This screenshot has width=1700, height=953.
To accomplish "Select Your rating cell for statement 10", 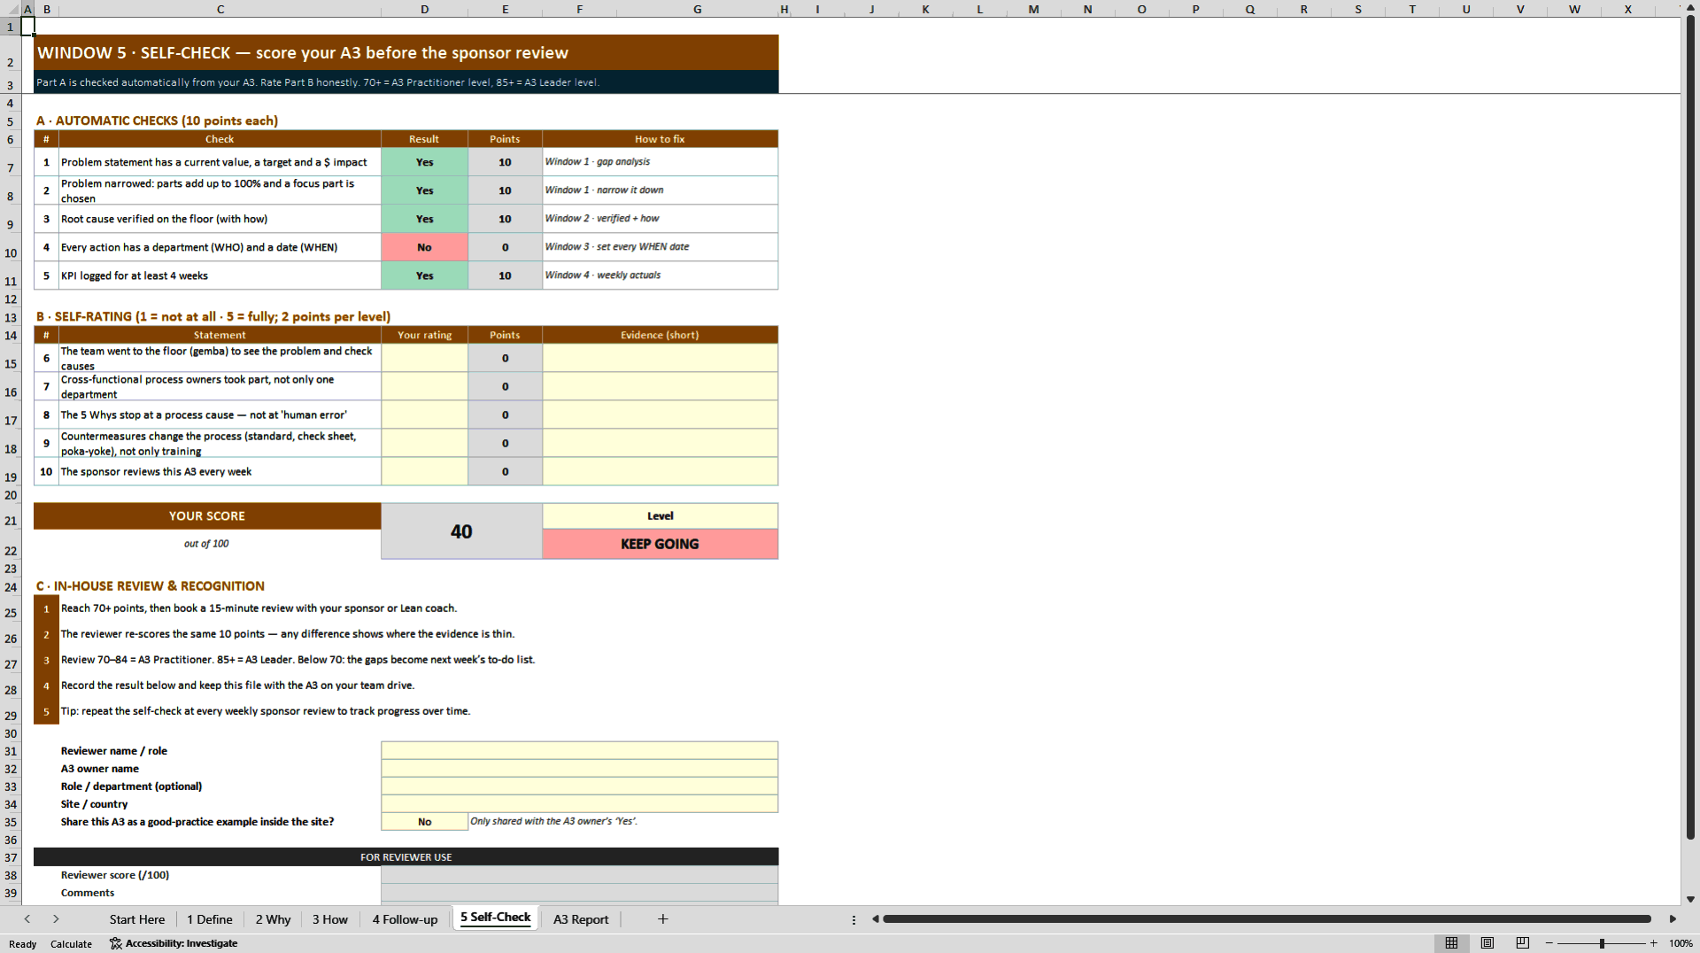I will (424, 471).
